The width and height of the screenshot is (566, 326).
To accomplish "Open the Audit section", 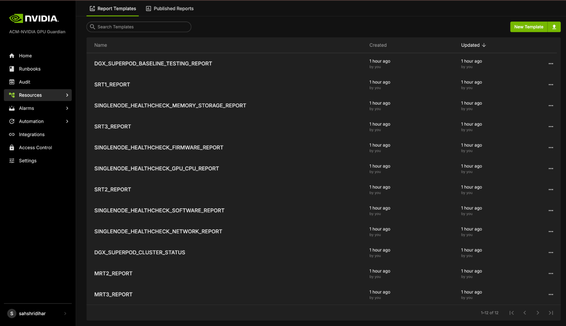I will click(24, 82).
